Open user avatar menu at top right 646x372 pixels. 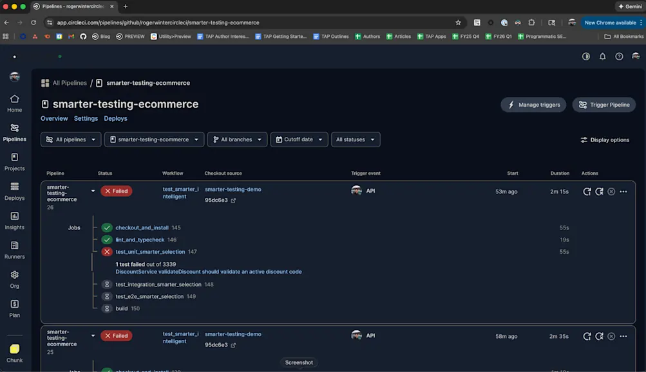(x=636, y=57)
